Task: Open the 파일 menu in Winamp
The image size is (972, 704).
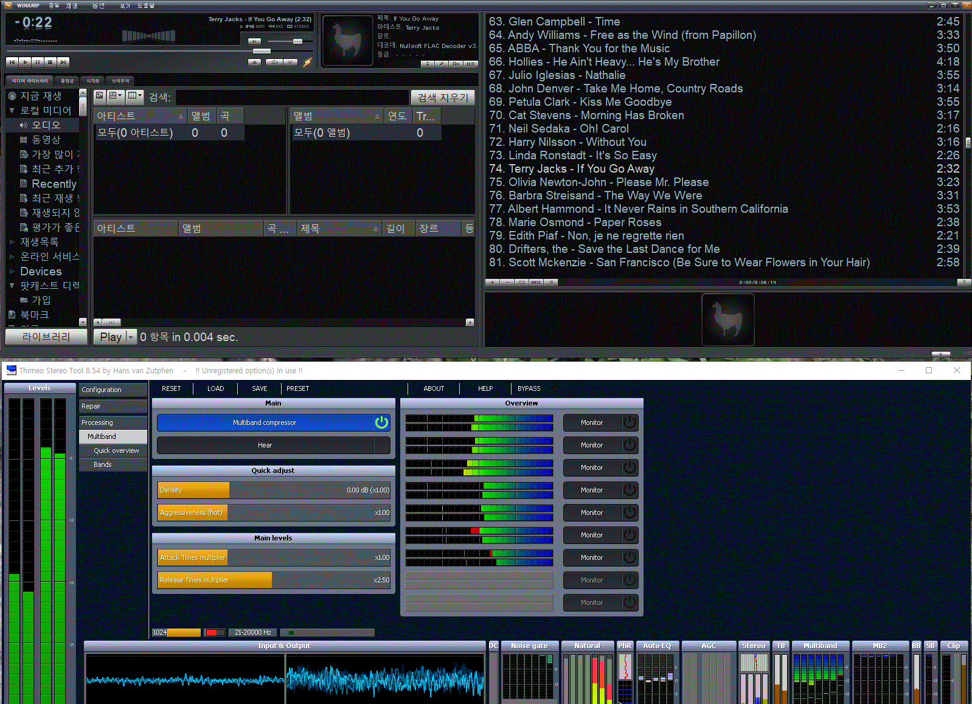Action: coord(54,5)
